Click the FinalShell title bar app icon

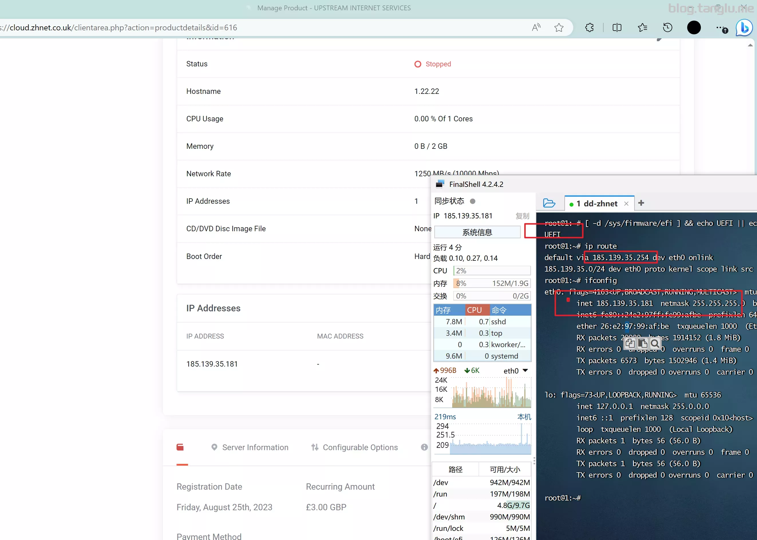click(440, 184)
